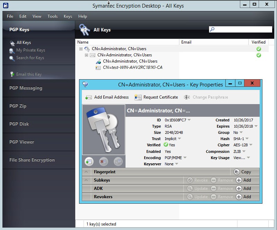
Task: Open the PGP Viewer panel
Action: coord(39,142)
